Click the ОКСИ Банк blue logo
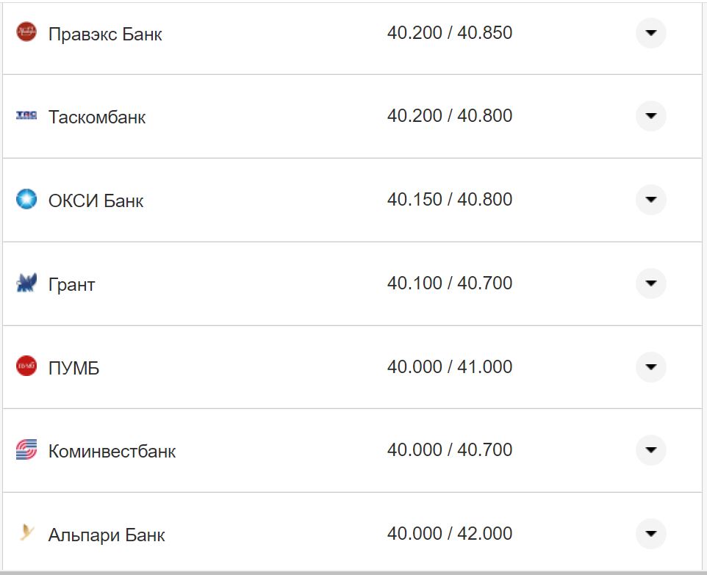 click(26, 199)
